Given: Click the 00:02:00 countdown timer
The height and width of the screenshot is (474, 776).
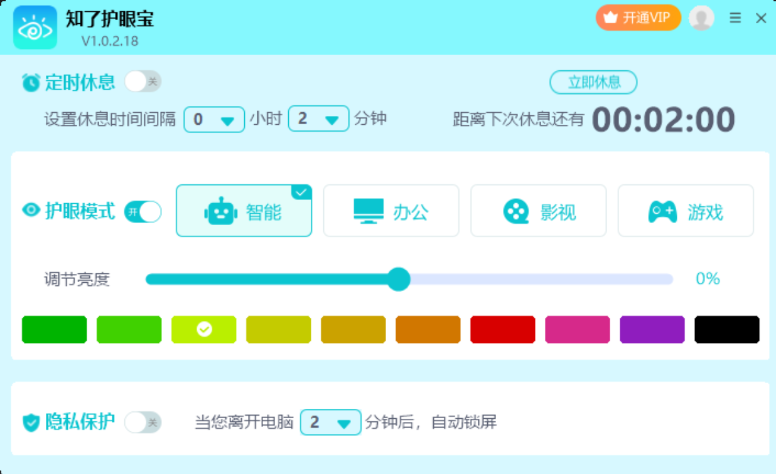Looking at the screenshot, I should click(x=663, y=120).
